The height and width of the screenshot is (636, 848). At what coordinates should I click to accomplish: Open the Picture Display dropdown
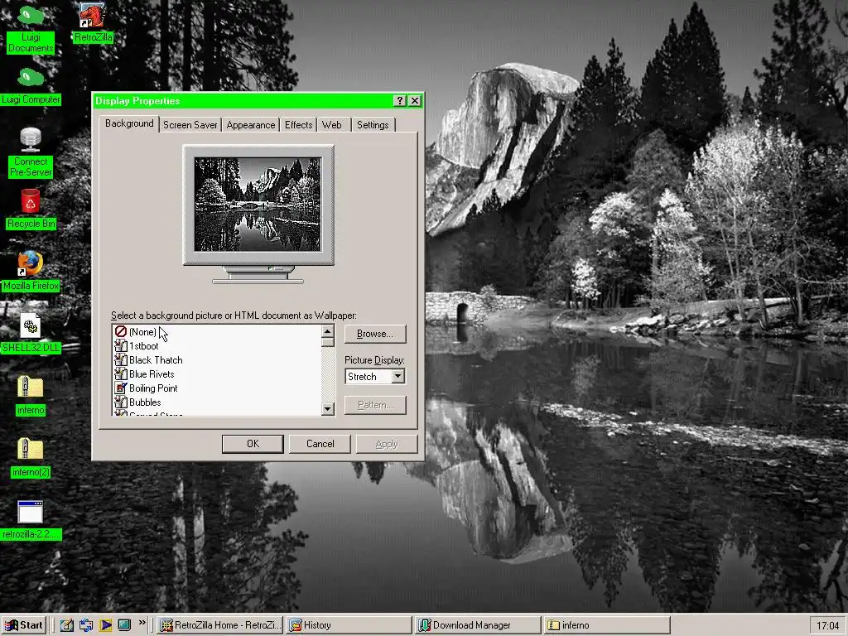point(398,377)
